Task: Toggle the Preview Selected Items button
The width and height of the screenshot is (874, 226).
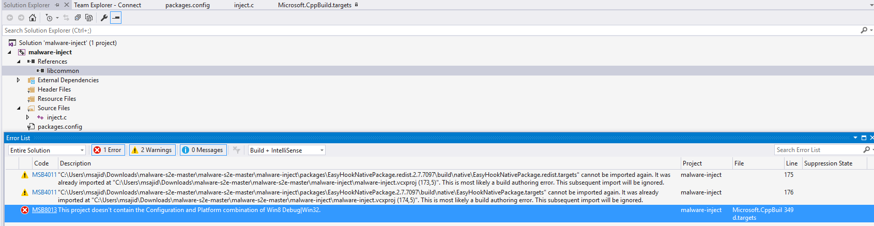Action: 116,18
